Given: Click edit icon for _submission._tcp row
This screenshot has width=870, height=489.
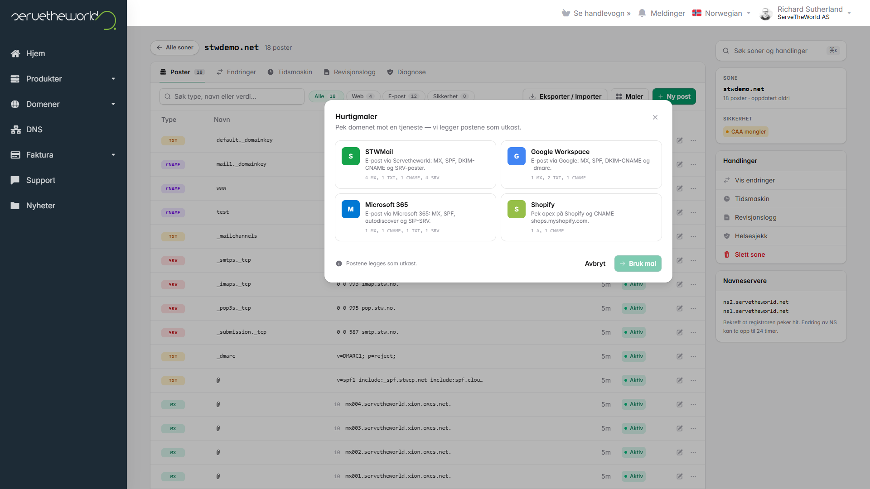Looking at the screenshot, I should point(680,332).
